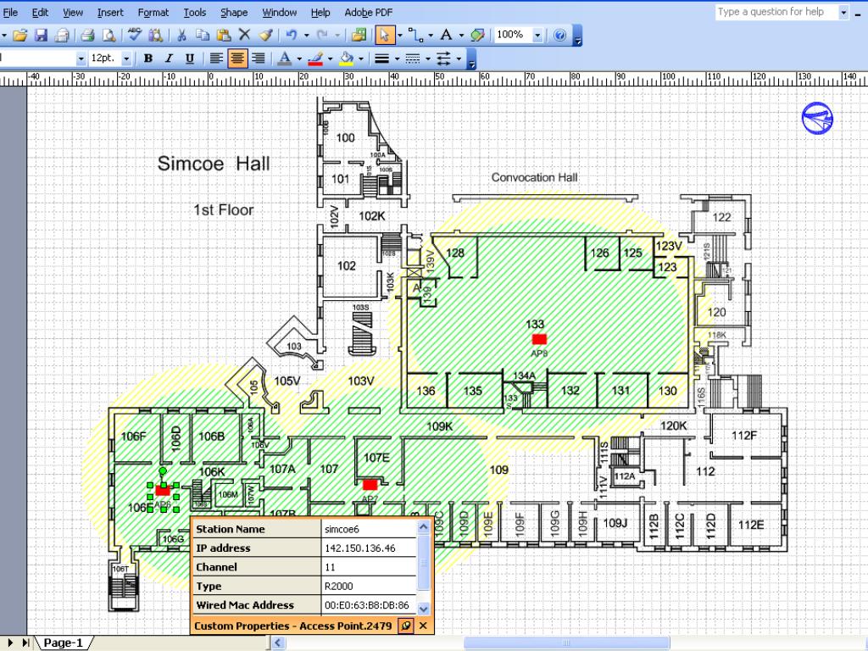Viewport: 868px width, 651px height.
Task: Align text center
Action: (237, 58)
